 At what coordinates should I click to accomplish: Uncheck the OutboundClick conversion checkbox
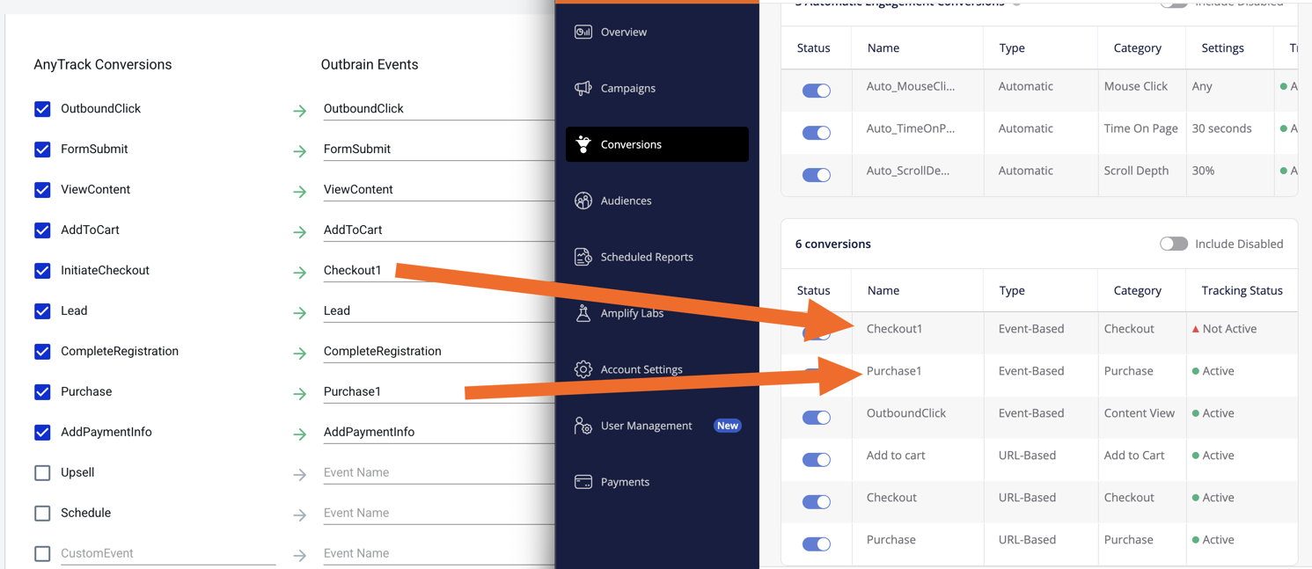[x=42, y=109]
